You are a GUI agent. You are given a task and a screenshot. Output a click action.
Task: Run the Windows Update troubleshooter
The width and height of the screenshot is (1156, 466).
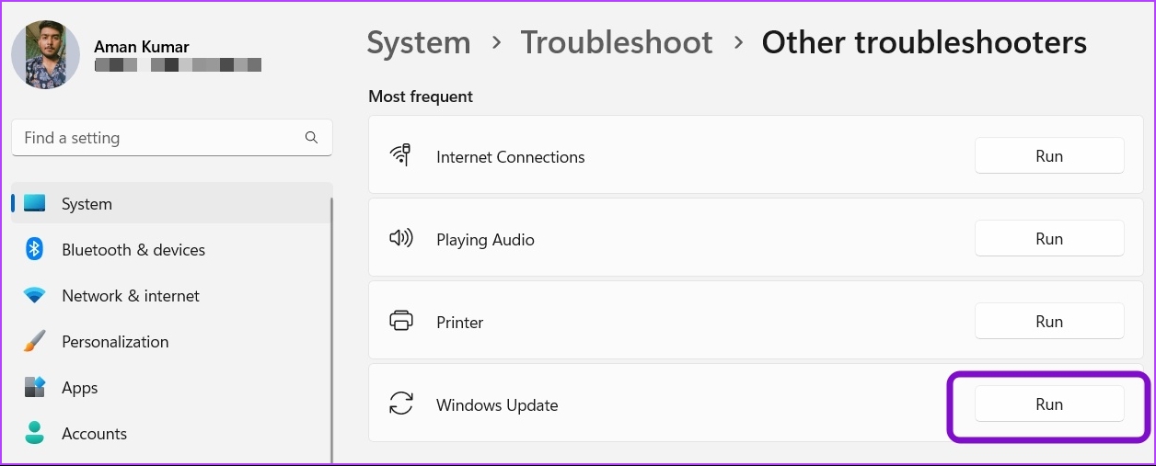tap(1049, 404)
